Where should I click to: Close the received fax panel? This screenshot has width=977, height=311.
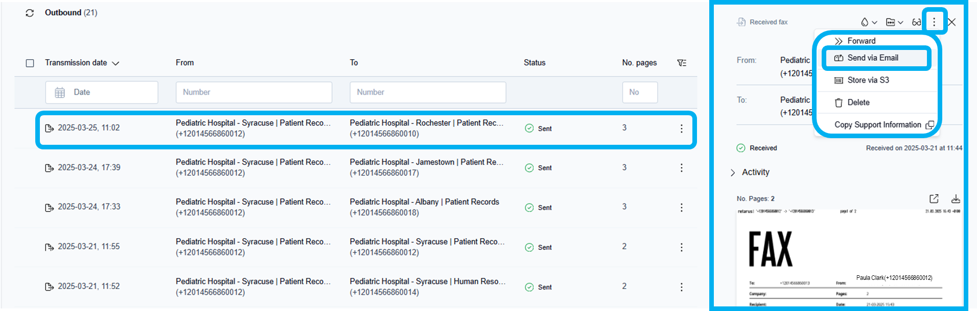click(951, 22)
